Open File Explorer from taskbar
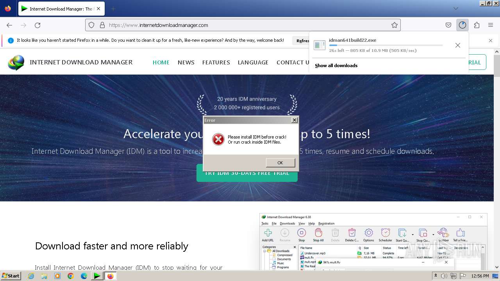Image resolution: width=500 pixels, height=281 pixels. (44, 276)
